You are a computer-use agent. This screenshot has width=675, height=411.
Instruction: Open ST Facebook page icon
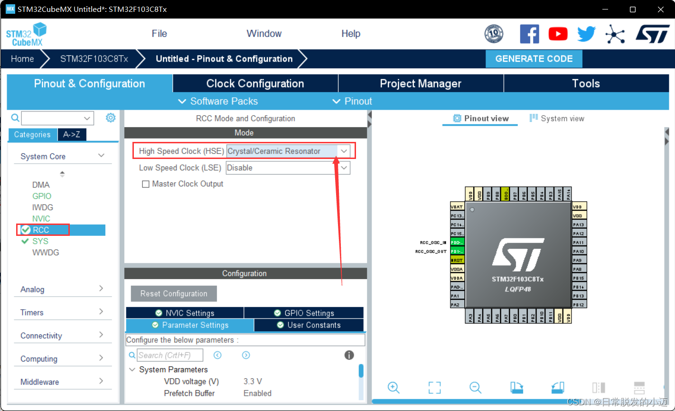point(529,34)
